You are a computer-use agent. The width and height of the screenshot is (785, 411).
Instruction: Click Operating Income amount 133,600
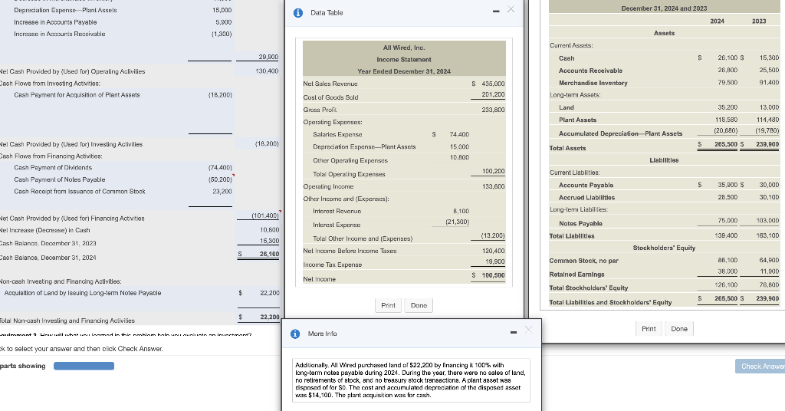click(493, 187)
